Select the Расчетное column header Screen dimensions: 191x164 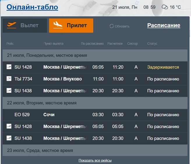(x=115, y=43)
